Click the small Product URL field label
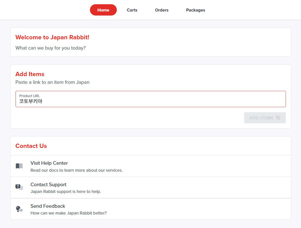 tap(29, 96)
